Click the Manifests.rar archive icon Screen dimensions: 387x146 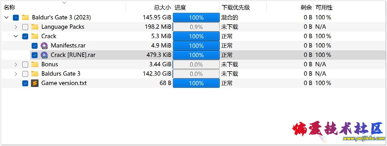tap(44, 46)
